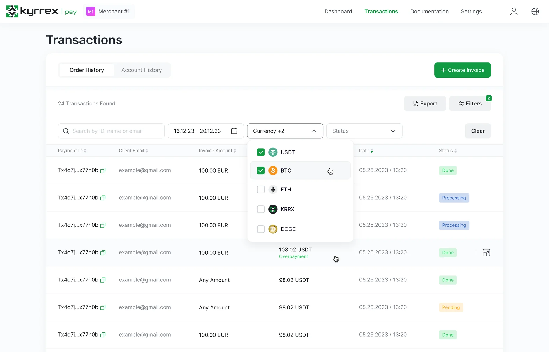Click the Pending status badge
549x352 pixels.
451,307
